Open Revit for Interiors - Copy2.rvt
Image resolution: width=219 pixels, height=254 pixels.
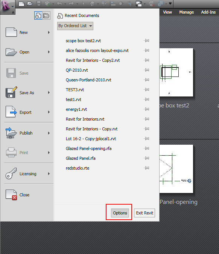coord(93,60)
